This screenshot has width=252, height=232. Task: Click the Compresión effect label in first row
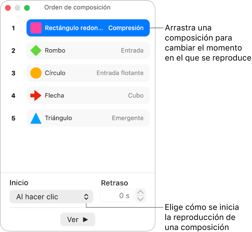pos(126,28)
